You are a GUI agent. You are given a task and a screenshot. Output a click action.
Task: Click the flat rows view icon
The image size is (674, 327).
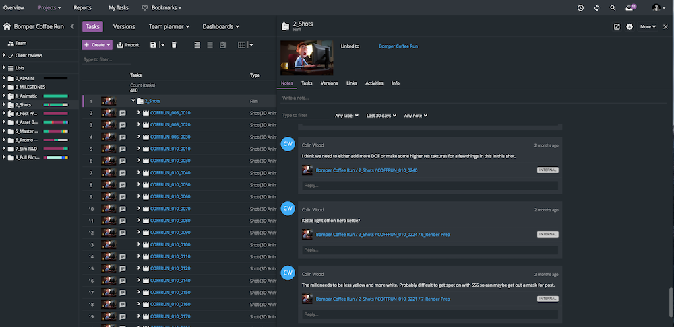210,44
